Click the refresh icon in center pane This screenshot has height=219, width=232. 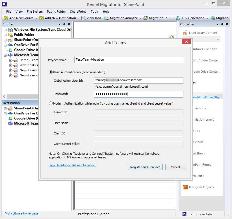[172, 37]
